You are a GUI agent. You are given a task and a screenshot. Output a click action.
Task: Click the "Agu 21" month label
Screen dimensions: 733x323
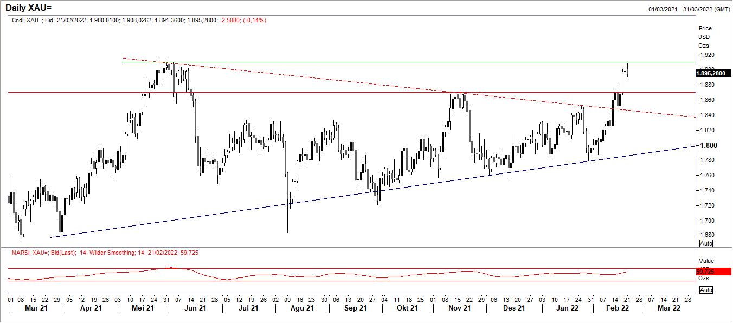pyautogui.click(x=302, y=308)
